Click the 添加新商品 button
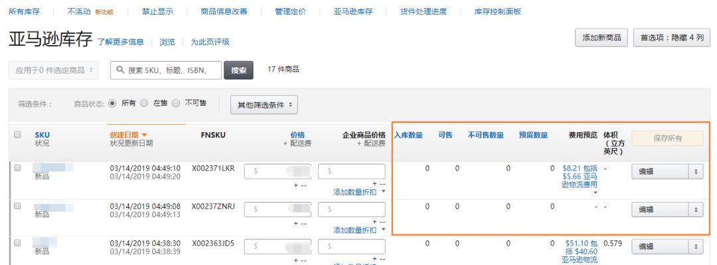This screenshot has width=717, height=265. pos(601,38)
